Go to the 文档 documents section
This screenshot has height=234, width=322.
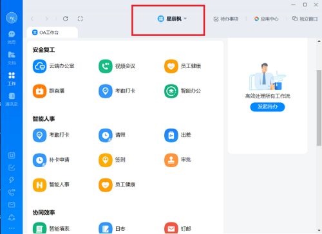[12, 58]
